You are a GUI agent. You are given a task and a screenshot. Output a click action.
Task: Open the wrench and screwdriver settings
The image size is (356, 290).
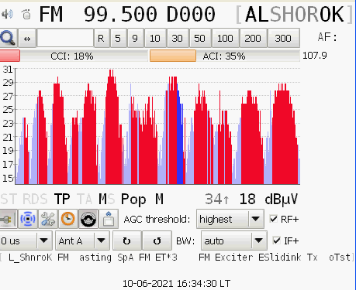click(48, 219)
